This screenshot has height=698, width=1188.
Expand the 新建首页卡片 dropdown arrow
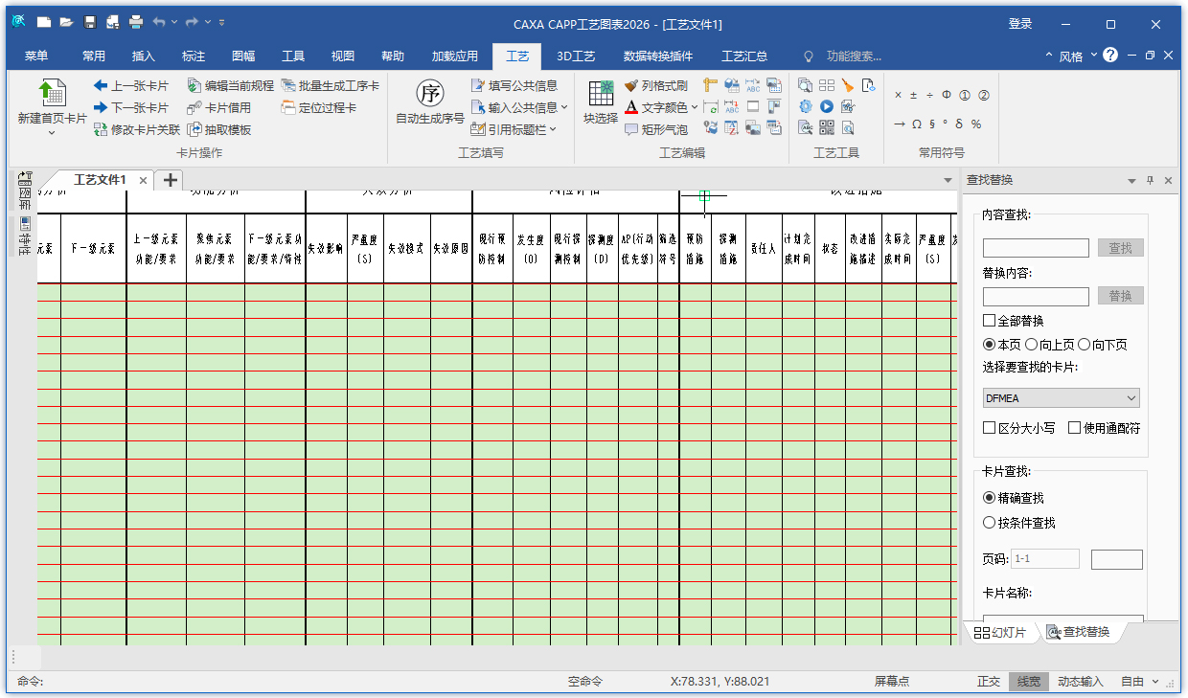coord(52,133)
